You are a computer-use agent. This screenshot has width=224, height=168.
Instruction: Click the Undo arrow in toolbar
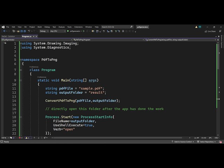pos(29,31)
